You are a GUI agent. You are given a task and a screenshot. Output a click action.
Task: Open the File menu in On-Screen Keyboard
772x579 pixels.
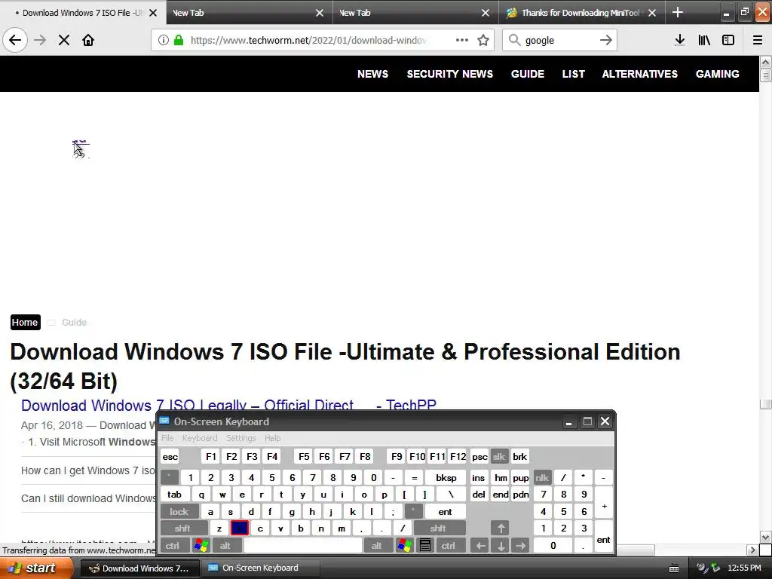167,438
